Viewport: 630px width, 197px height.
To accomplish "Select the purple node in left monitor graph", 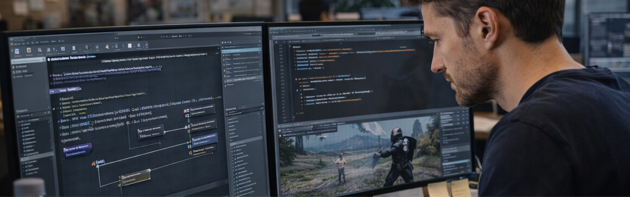I will [78, 150].
